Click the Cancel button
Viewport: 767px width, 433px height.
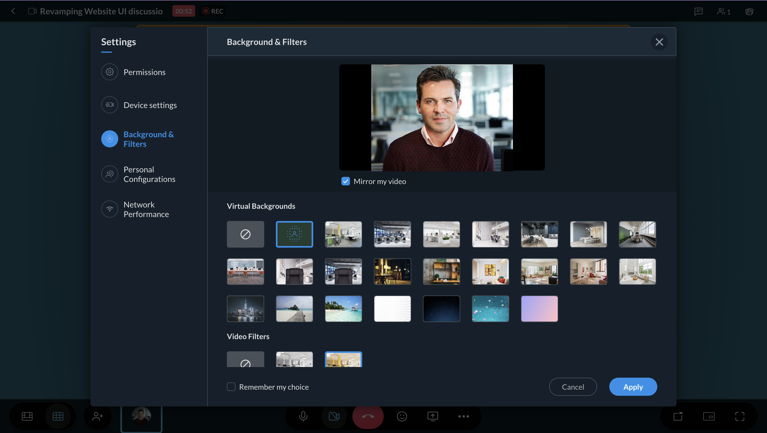(x=573, y=387)
